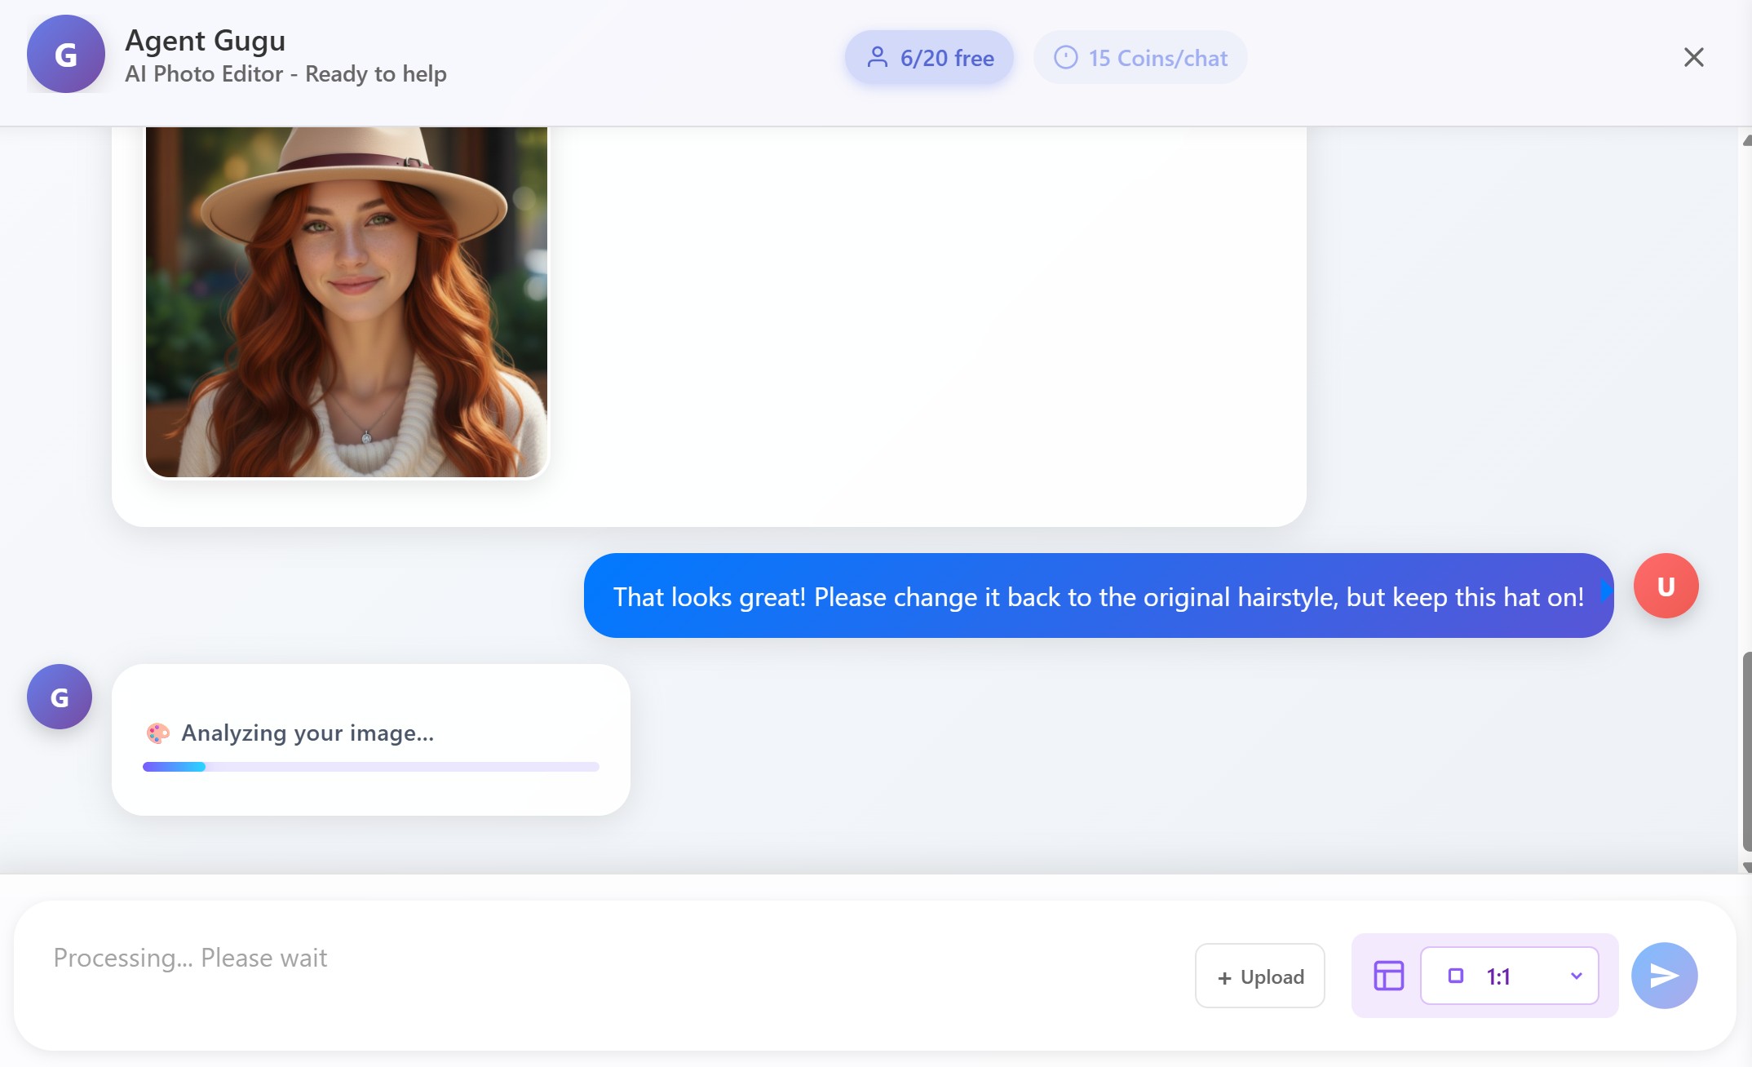Click the blue user message bubble

click(x=1098, y=596)
